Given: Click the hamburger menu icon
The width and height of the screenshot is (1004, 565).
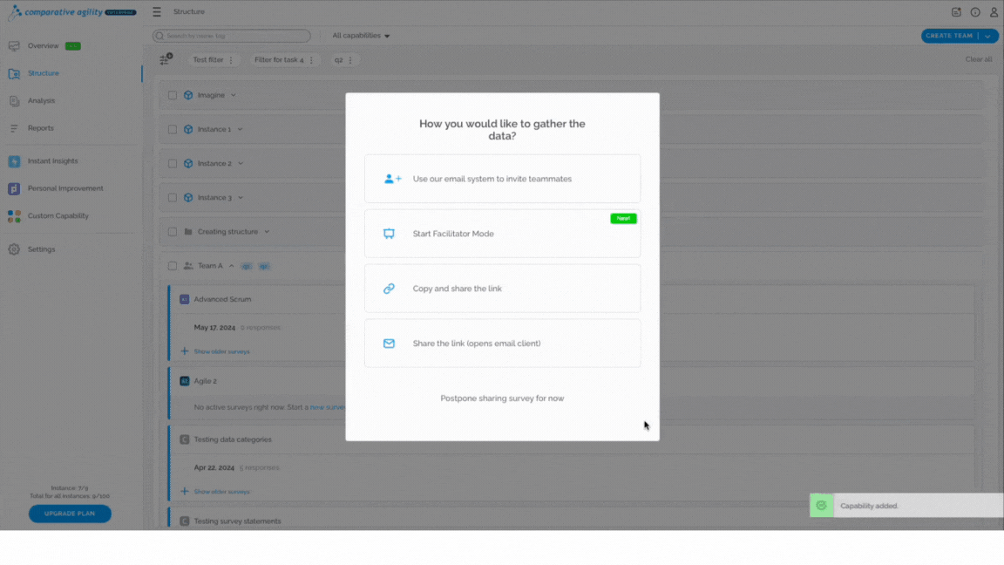Looking at the screenshot, I should 157,12.
